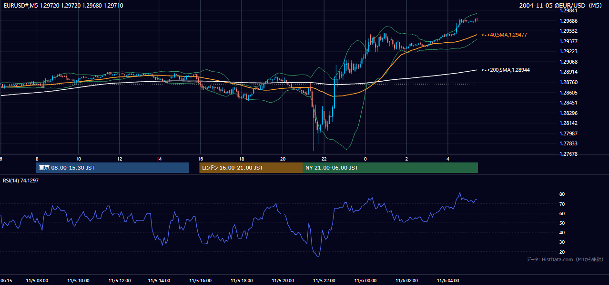Click price axis value 1.29223
Screen dimensions: 609x285
coord(569,51)
